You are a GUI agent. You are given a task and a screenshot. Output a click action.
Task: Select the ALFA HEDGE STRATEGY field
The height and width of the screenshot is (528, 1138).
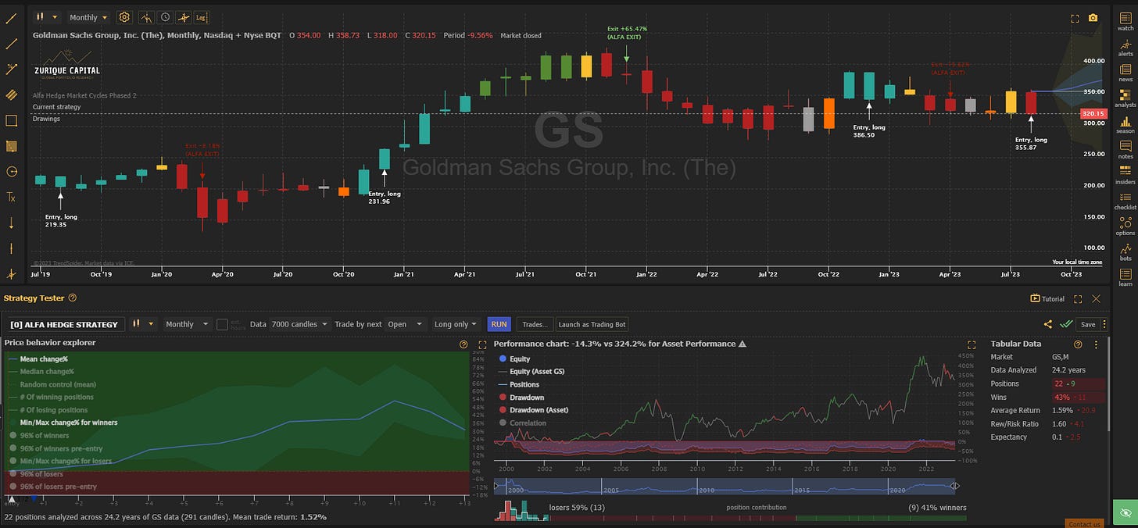click(64, 324)
